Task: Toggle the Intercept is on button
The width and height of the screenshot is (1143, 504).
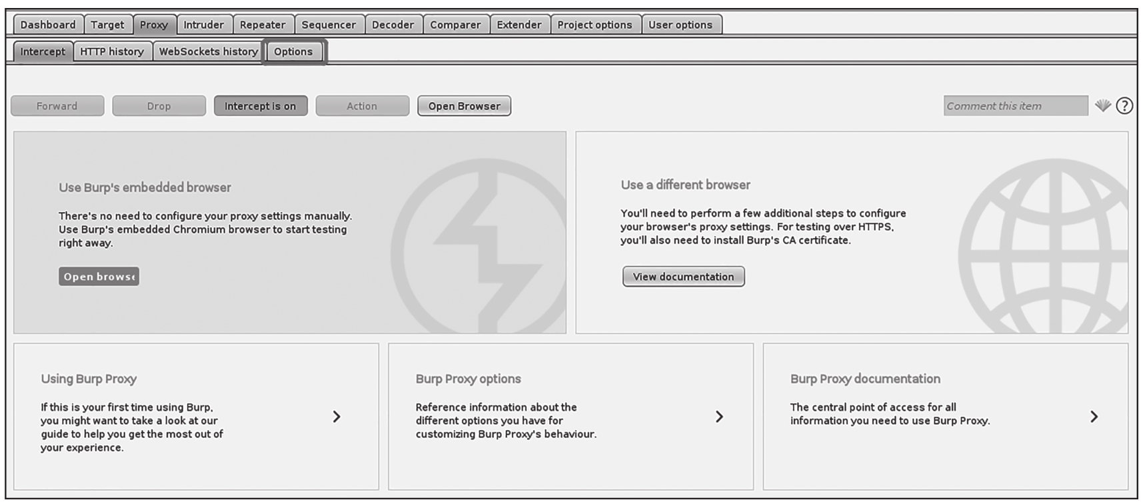Action: (x=260, y=106)
